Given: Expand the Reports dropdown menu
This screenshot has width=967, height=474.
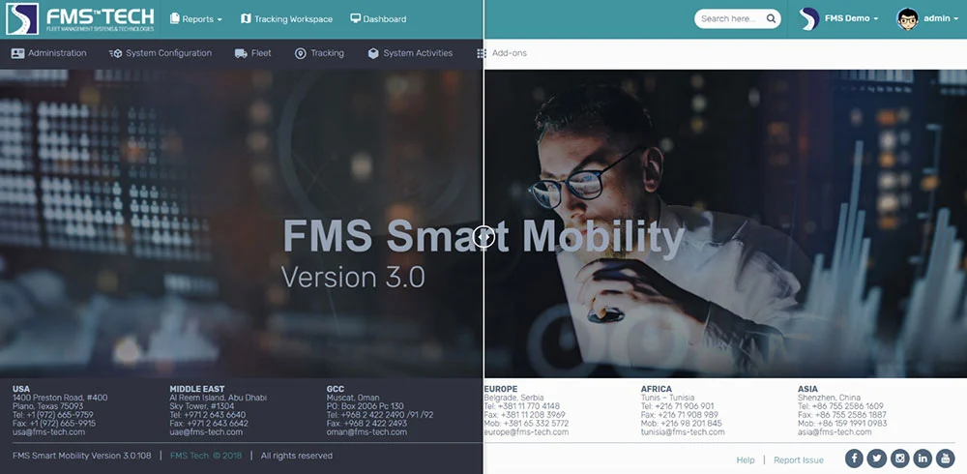Looking at the screenshot, I should pos(195,19).
